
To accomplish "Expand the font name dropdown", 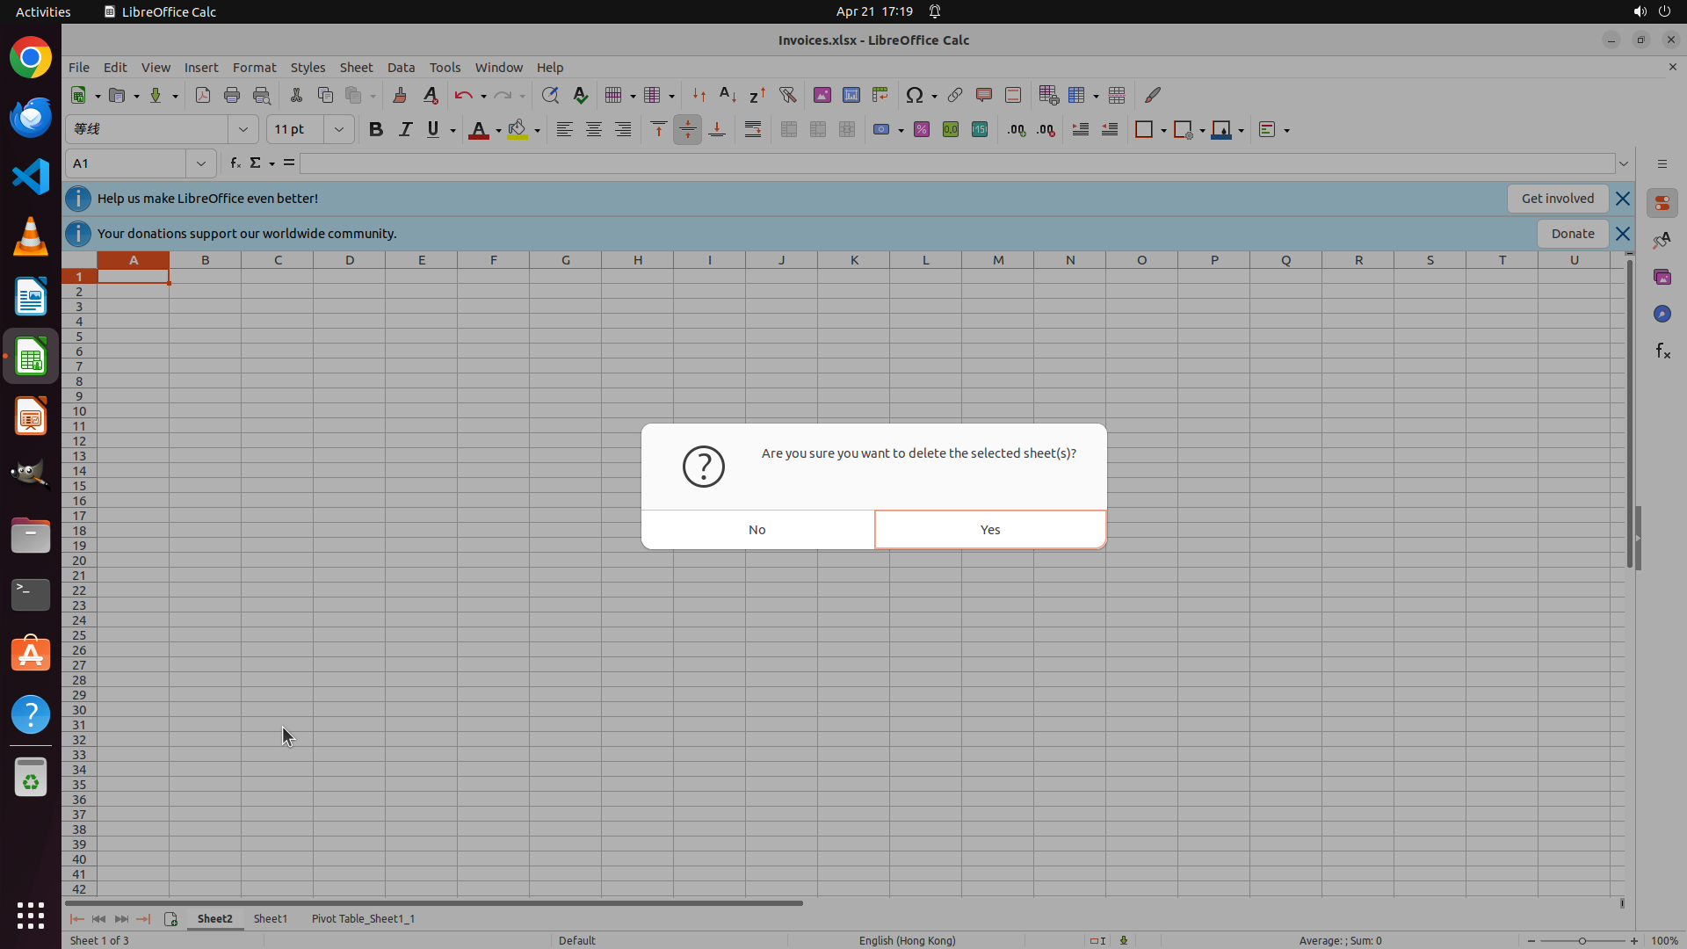I will [243, 129].
